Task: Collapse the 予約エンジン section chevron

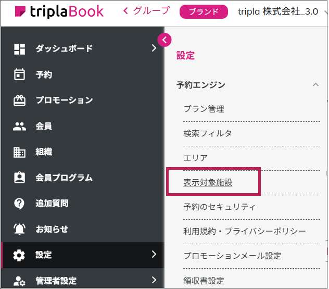Action: tap(316, 85)
